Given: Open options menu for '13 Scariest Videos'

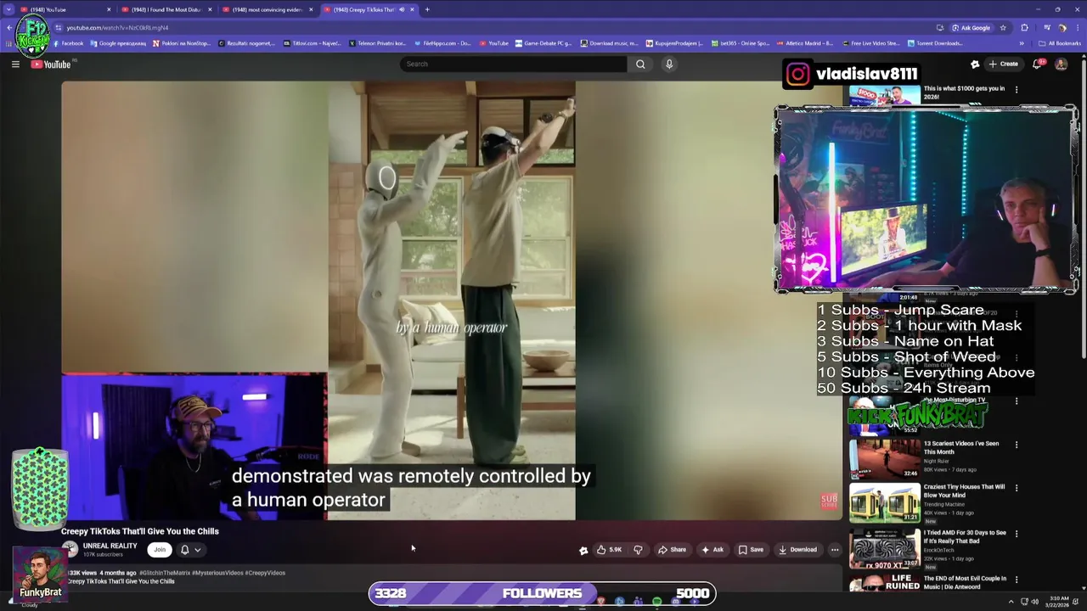Looking at the screenshot, I should 1017,444.
